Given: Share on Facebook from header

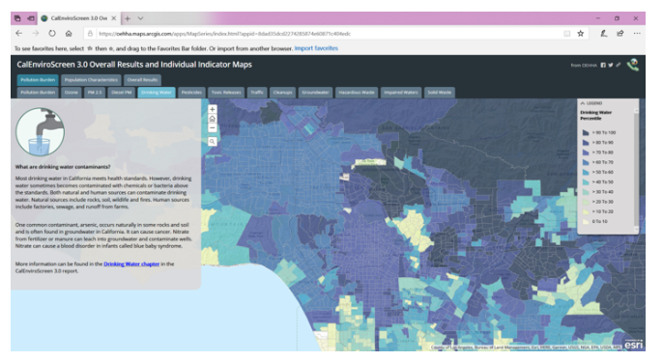Looking at the screenshot, I should [603, 65].
